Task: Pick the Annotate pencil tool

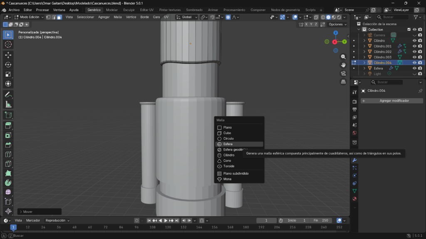Action: [8, 95]
